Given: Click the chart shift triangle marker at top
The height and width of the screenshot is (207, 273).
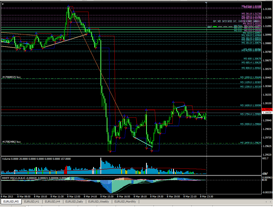Looking at the screenshot, I should point(207,3).
